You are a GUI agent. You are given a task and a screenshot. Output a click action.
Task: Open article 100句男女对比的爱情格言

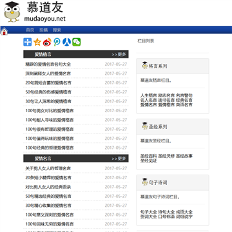coord(50,111)
